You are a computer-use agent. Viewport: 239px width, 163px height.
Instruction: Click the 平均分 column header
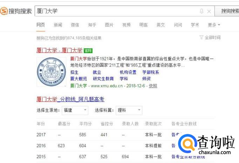[x=86, y=124]
